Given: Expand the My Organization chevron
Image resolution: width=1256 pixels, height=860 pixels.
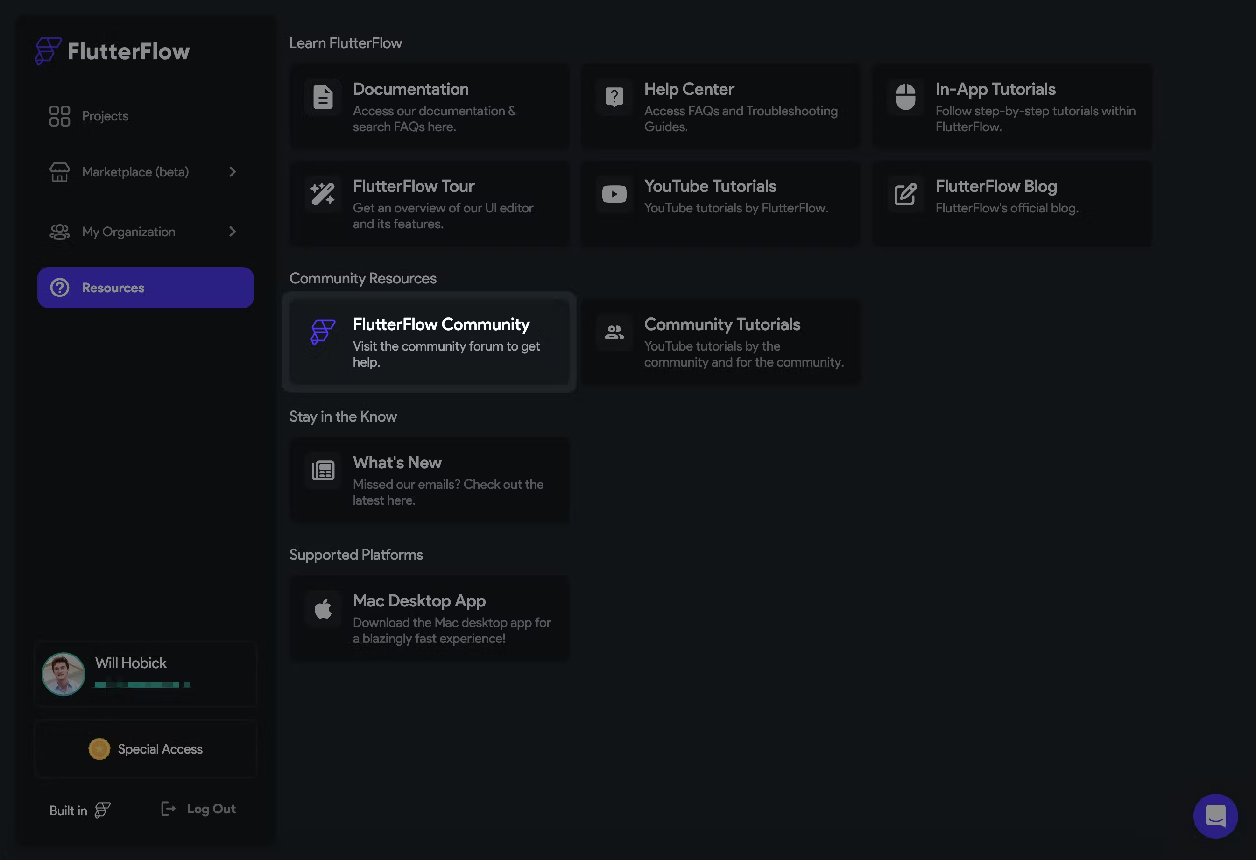Looking at the screenshot, I should click(233, 232).
